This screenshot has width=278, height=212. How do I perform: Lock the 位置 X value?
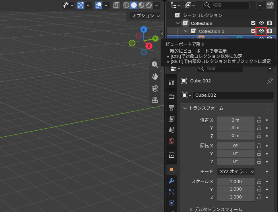(x=259, y=120)
